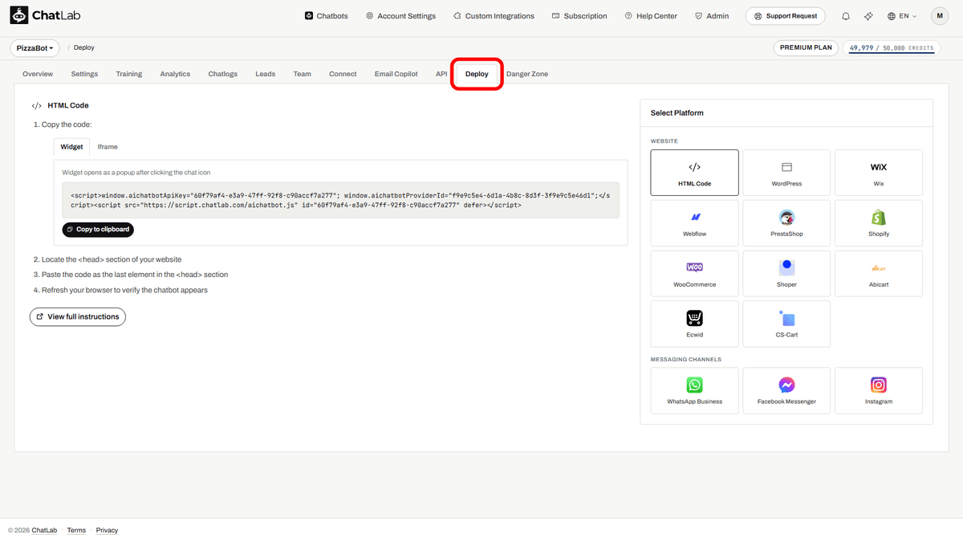The height and width of the screenshot is (542, 963).
Task: Open notifications bell icon
Action: 846,16
